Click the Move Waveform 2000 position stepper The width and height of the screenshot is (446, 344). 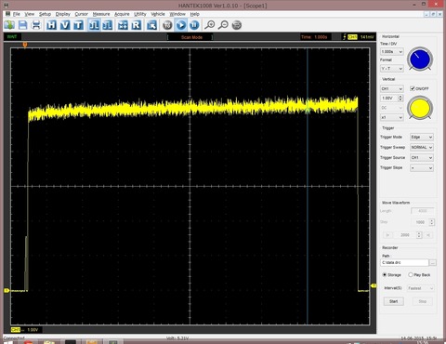click(x=419, y=235)
